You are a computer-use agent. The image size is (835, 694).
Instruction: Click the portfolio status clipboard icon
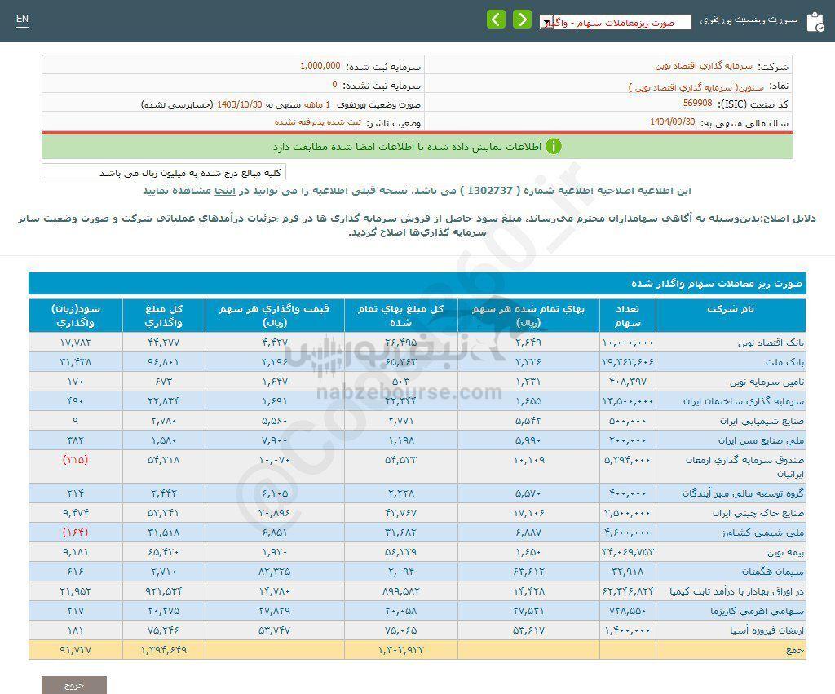pyautogui.click(x=815, y=22)
